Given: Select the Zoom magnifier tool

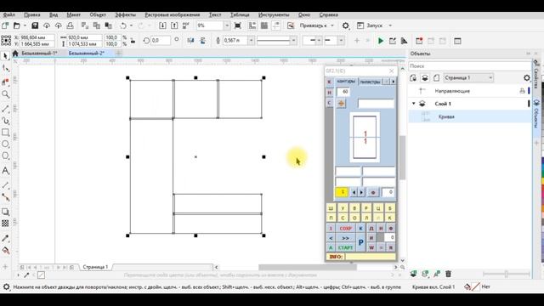Looking at the screenshot, I should (5, 94).
